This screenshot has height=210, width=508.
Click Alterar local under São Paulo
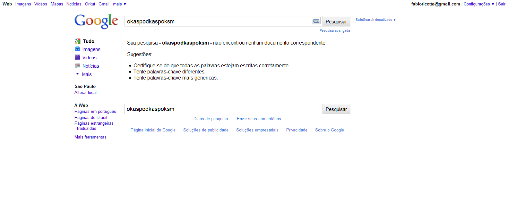(85, 93)
